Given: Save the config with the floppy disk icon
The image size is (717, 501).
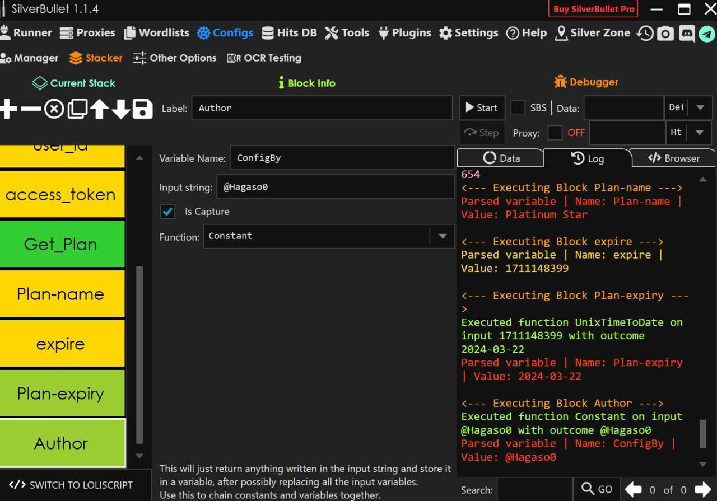Looking at the screenshot, I should (x=142, y=109).
